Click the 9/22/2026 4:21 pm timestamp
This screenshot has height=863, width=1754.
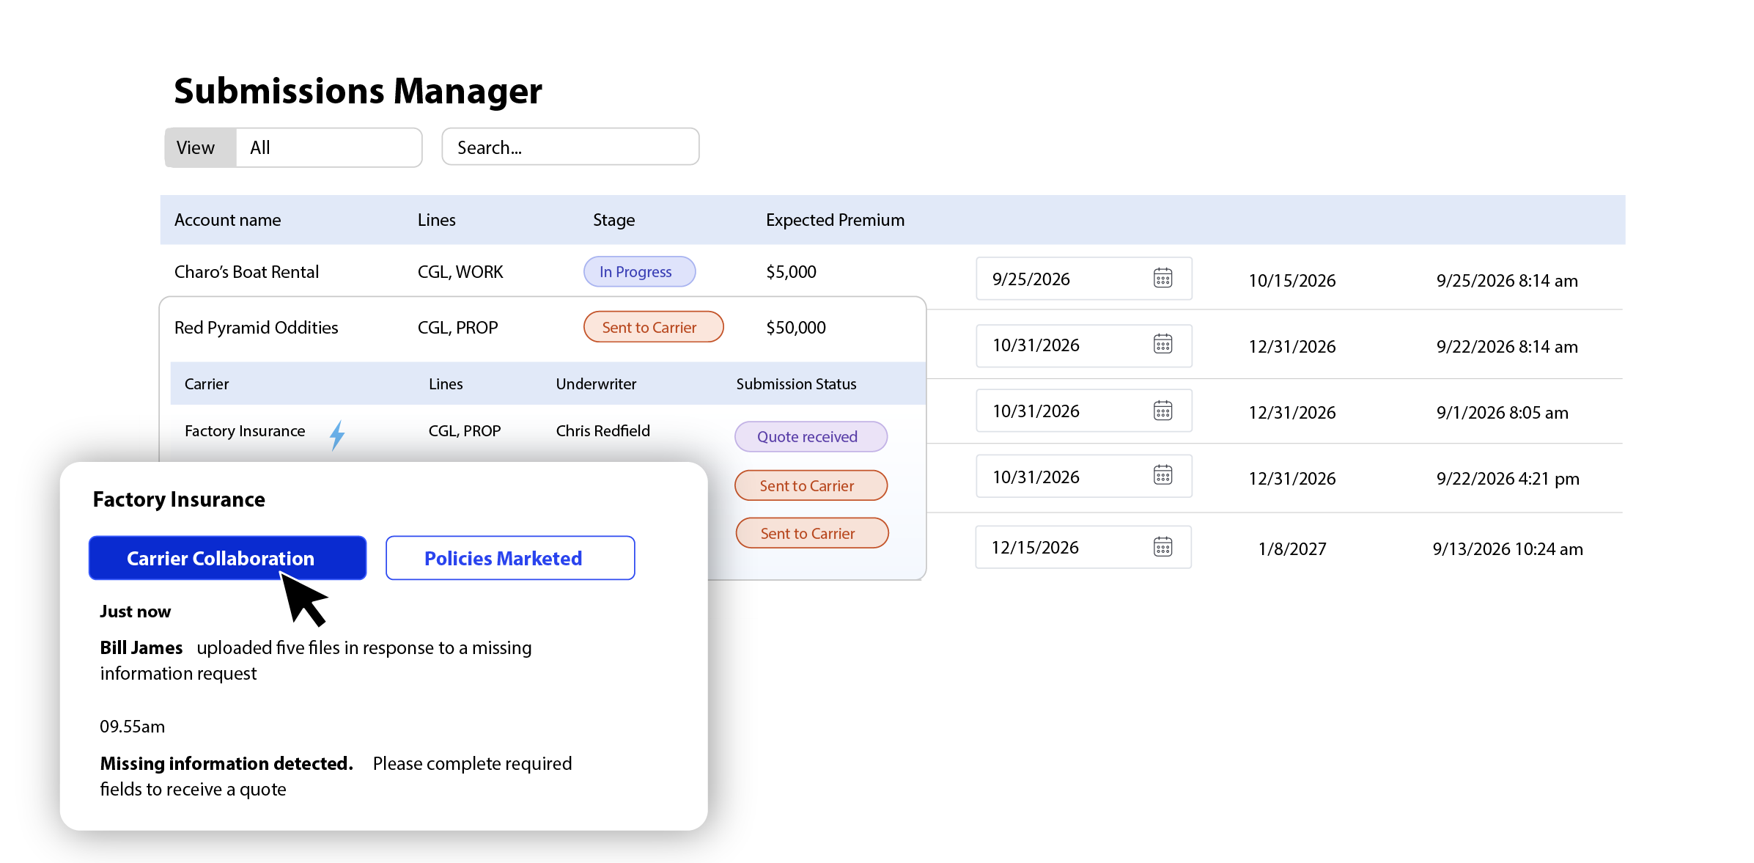[1507, 479]
